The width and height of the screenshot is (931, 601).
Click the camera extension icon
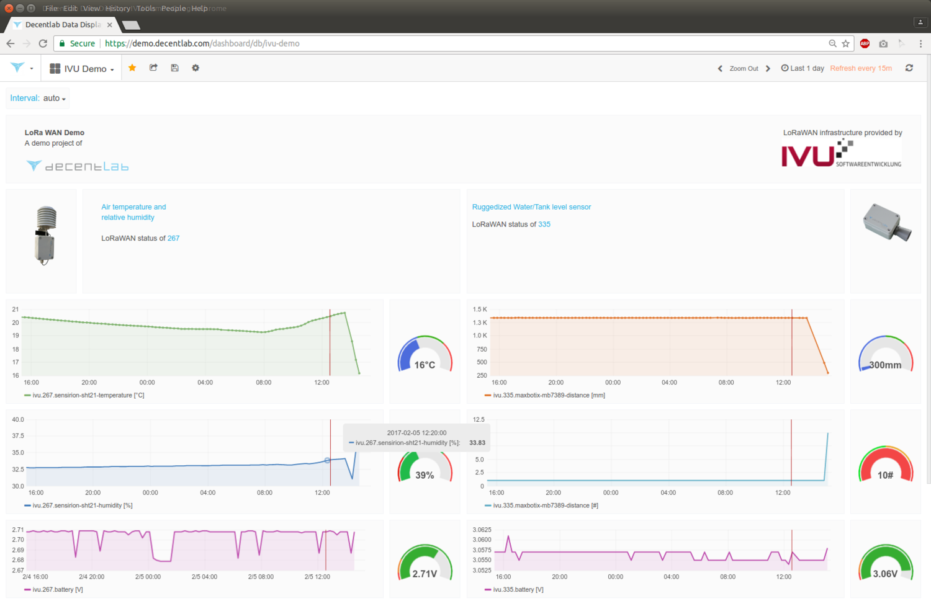coord(883,43)
